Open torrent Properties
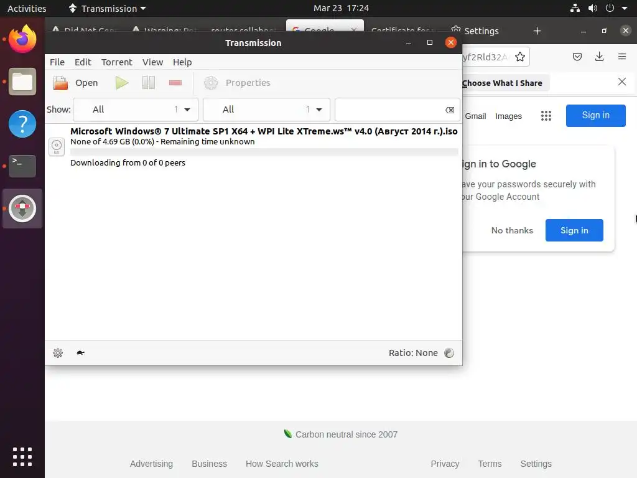The height and width of the screenshot is (478, 637). coord(237,83)
